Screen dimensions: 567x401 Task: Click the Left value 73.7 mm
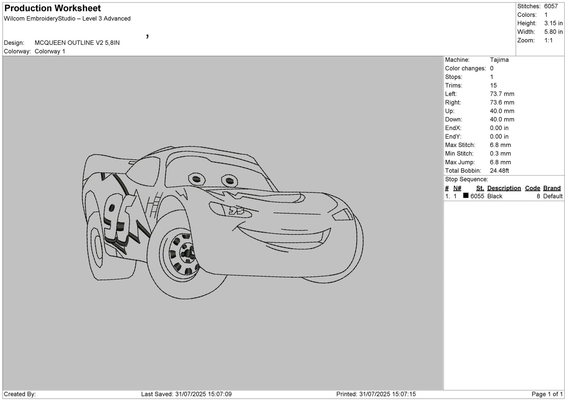[x=502, y=94]
